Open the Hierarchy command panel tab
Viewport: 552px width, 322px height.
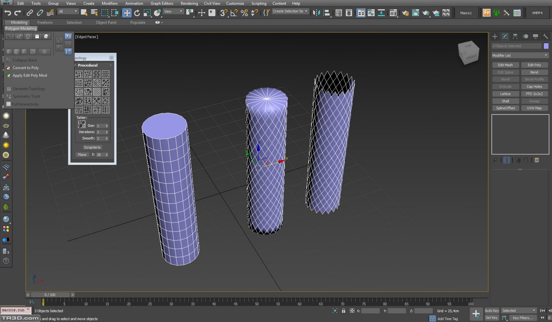515,36
